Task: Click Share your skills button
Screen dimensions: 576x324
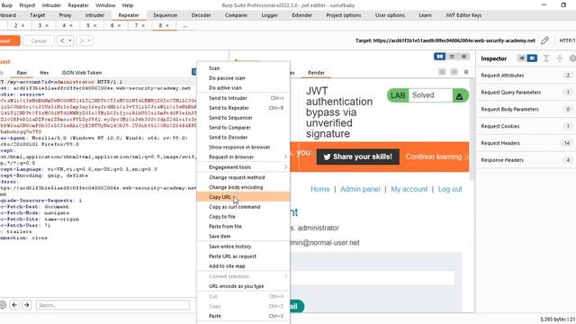Action: pyautogui.click(x=358, y=157)
